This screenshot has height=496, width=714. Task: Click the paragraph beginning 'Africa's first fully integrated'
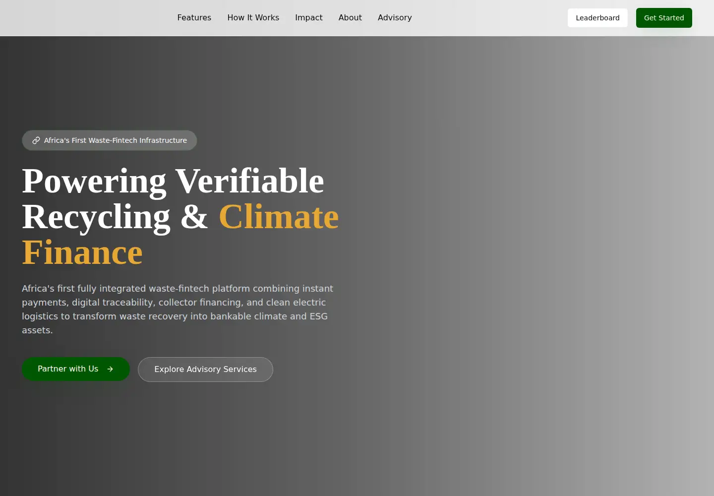pos(178,309)
